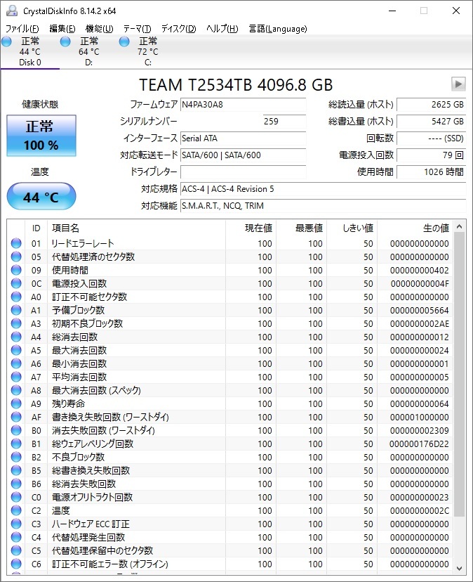Click the しきい値 column header
473x582 pixels.
click(352, 228)
